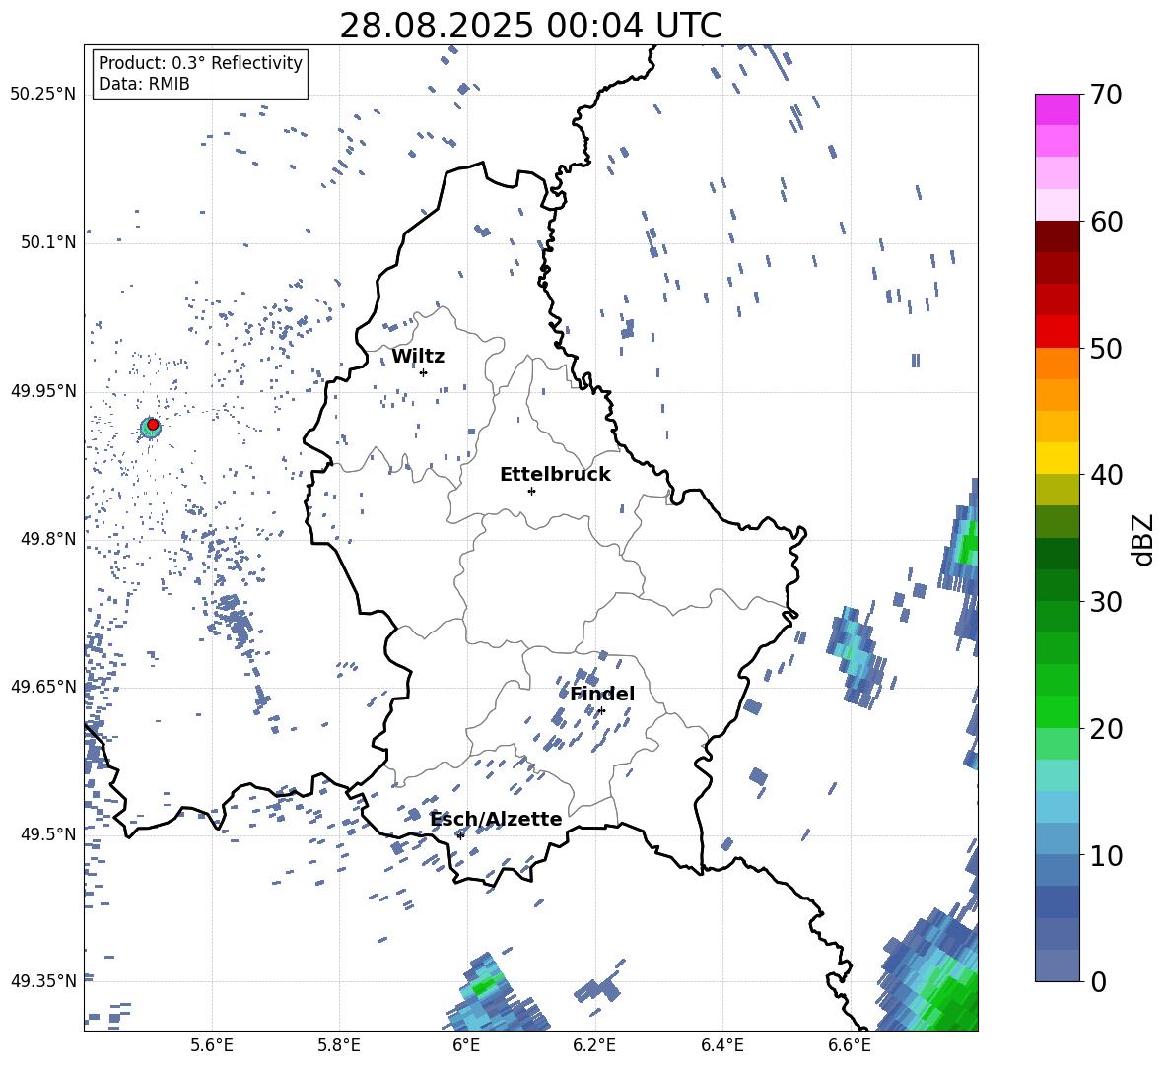Click the 6°E longitude label
Screen dimensions: 1167x1065
[x=466, y=1045]
